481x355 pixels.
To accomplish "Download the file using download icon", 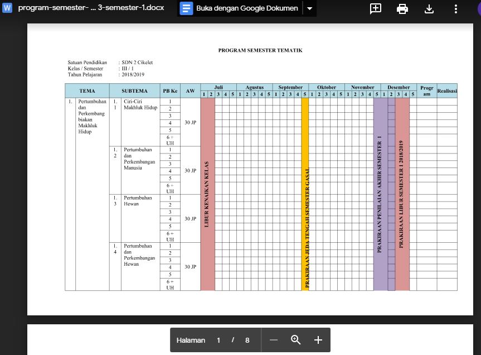I will 429,8.
